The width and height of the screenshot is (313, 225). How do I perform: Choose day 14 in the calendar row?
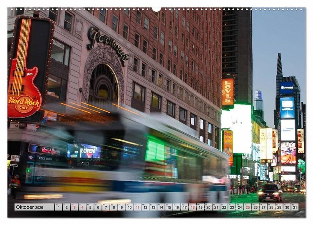(161, 207)
